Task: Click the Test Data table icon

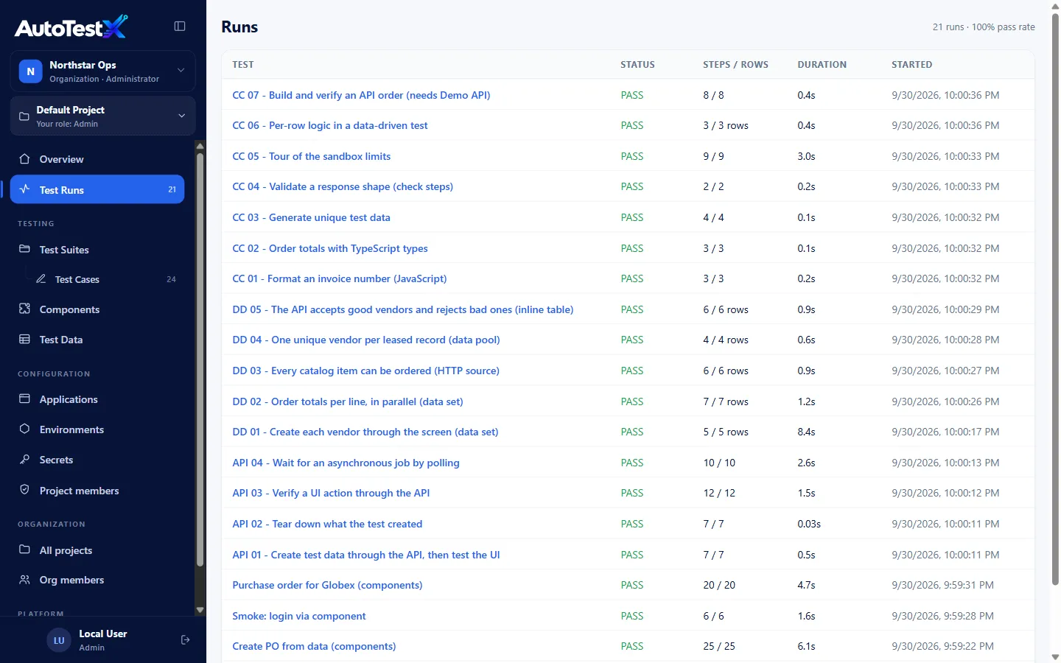Action: coord(24,339)
